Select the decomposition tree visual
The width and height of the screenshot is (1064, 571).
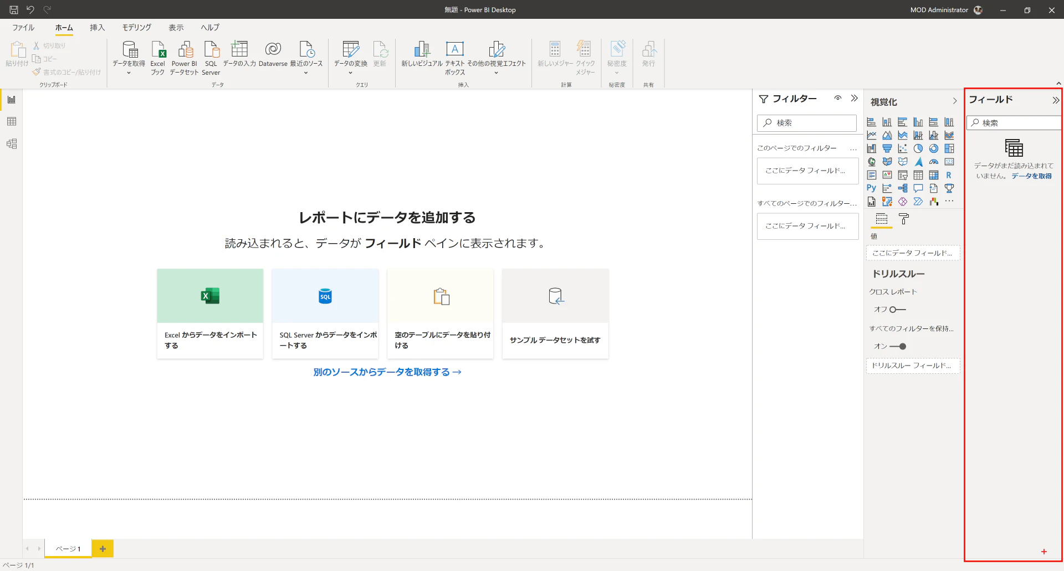[903, 188]
